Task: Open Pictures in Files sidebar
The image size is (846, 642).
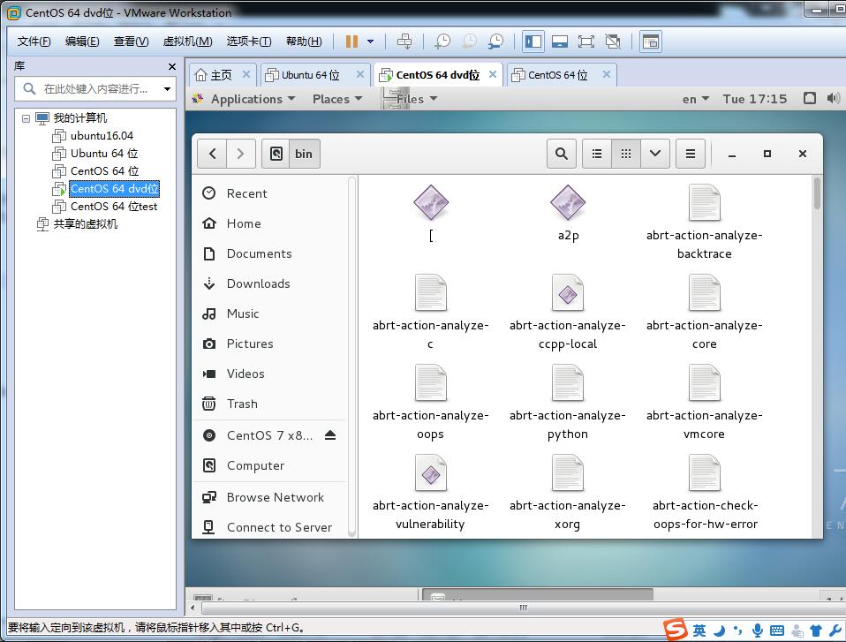Action: click(x=269, y=344)
